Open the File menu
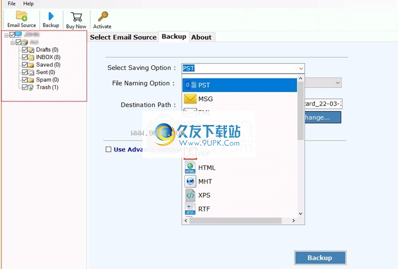This screenshot has height=269, width=398. point(11,3)
